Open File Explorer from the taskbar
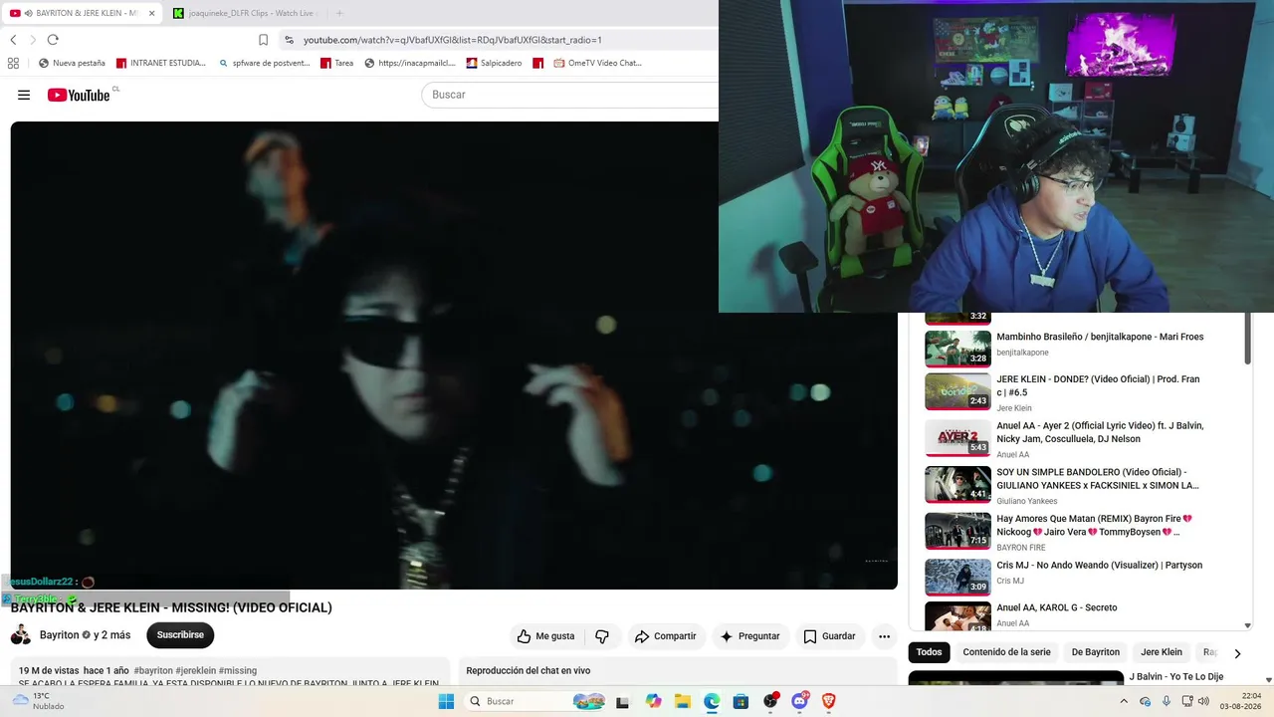The height and width of the screenshot is (717, 1274). tap(682, 701)
